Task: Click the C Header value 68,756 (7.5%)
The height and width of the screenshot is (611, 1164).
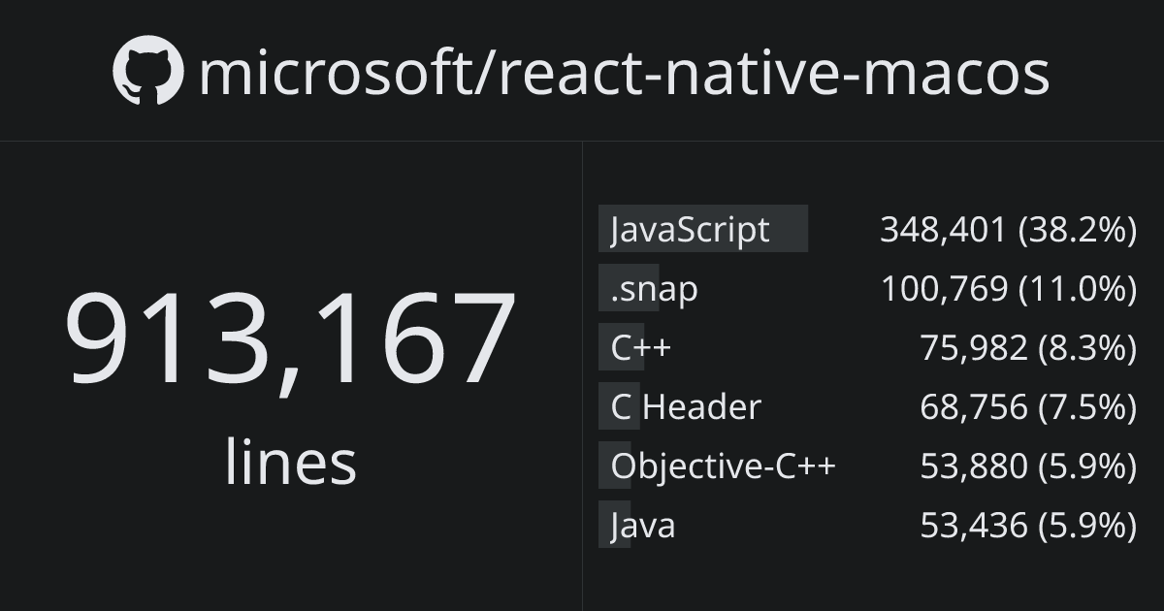Action: point(1027,406)
